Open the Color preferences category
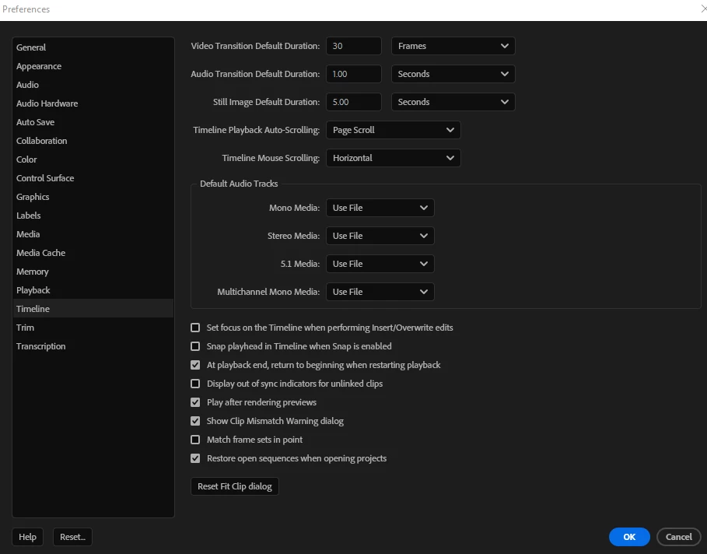 tap(93, 160)
